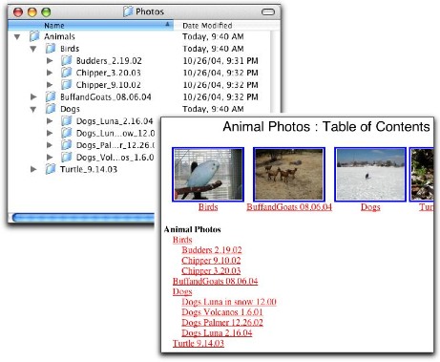Click the Animals folder icon
The width and height of the screenshot is (440, 362).
pos(34,36)
